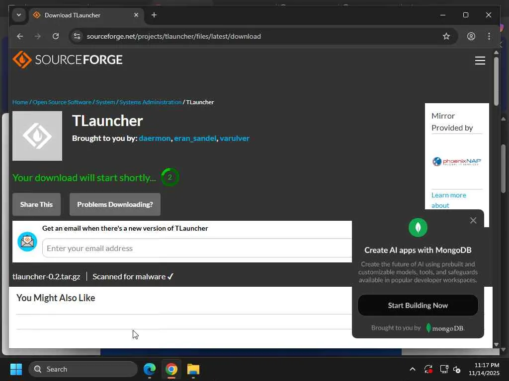Open daermon's profile link

point(155,138)
